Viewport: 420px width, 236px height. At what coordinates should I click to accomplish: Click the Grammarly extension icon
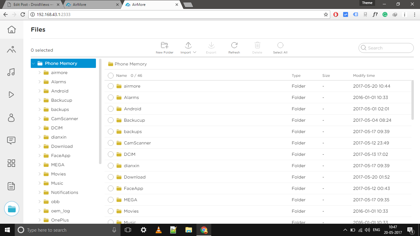385,14
